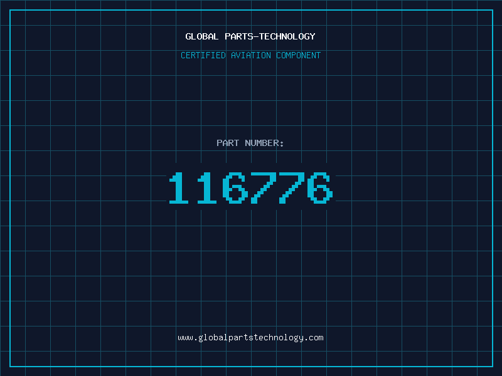Click the 'globalpartstechnology' portion of the URL
Screen dimensions: 502x376
250,338
